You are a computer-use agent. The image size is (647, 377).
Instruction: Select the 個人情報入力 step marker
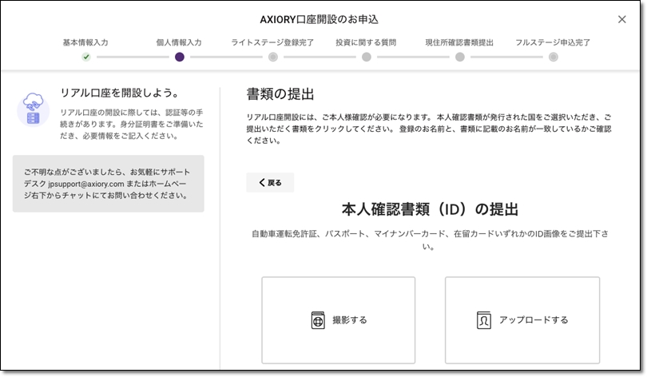(x=180, y=57)
